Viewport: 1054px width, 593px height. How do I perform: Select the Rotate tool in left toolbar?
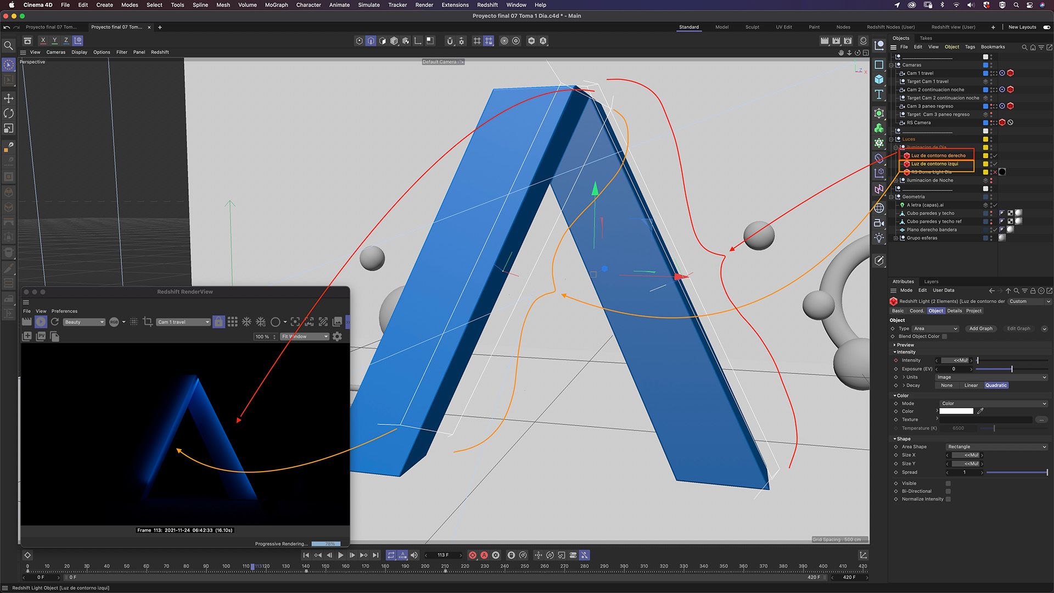pos(9,114)
